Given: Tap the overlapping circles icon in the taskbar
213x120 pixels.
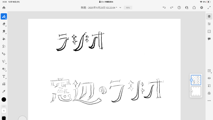Looking at the screenshot, I should 209,93.
